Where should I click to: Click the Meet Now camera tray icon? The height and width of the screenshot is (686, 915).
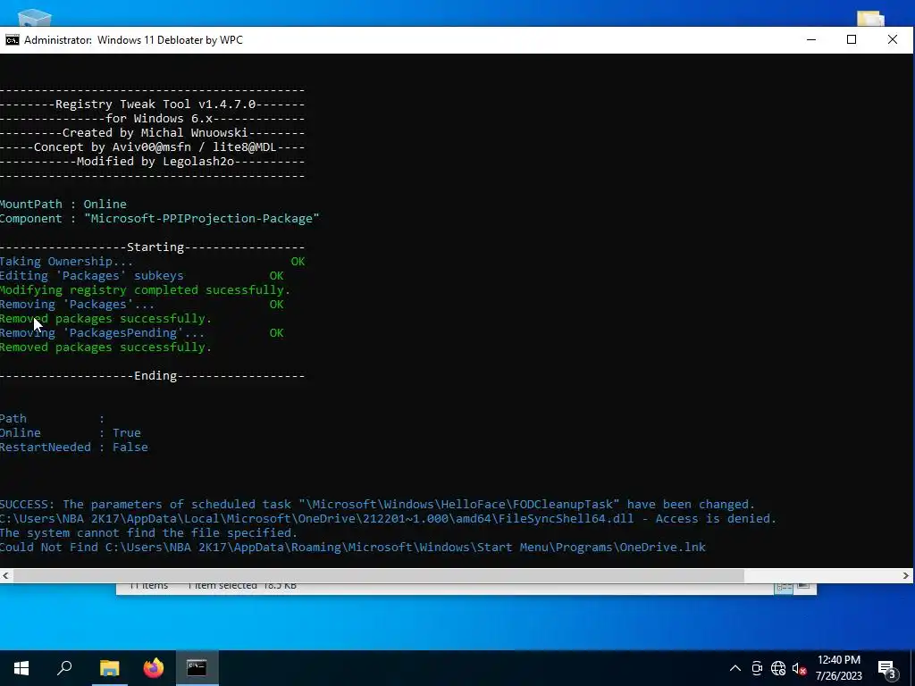[757, 668]
